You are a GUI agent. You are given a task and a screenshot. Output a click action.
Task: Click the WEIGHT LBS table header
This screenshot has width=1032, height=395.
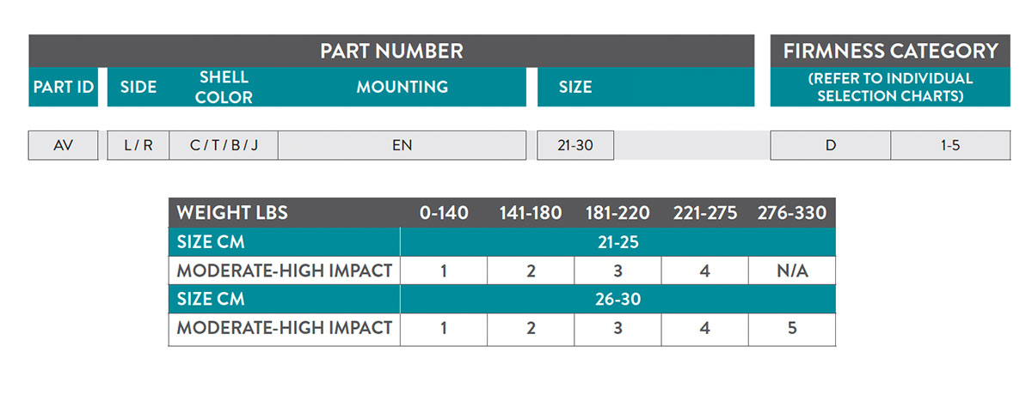point(232,213)
